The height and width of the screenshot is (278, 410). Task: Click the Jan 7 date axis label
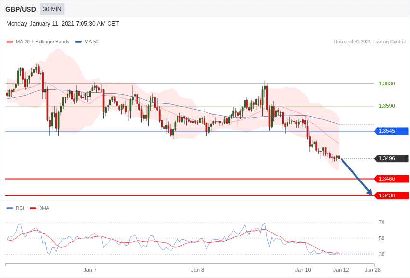90,270
